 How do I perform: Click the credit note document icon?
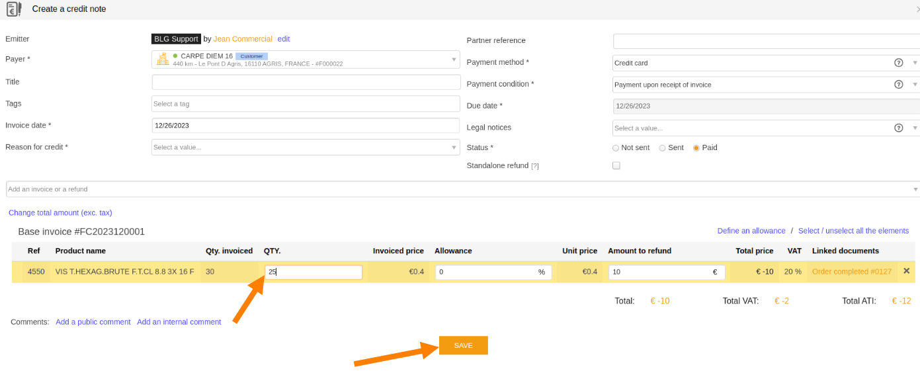(13, 9)
